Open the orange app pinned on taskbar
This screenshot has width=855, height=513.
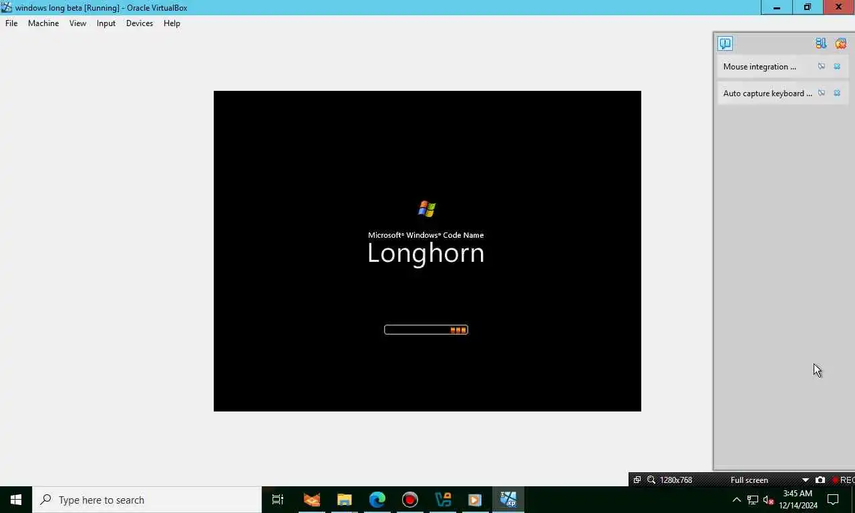[x=312, y=500]
